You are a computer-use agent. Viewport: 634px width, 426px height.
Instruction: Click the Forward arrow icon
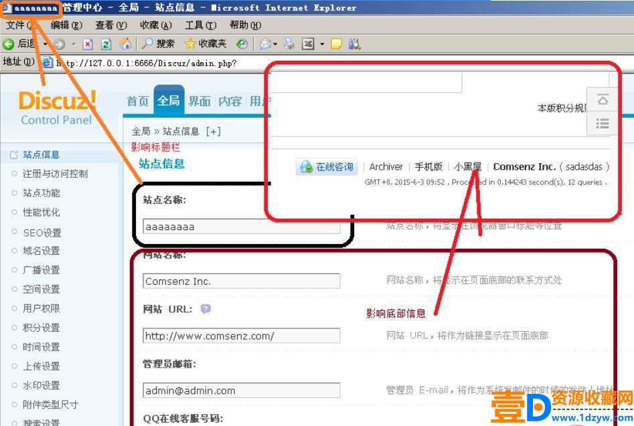coord(59,44)
